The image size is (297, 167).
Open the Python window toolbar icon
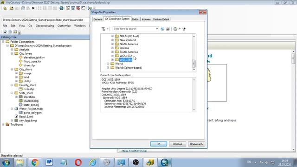(x=84, y=8)
